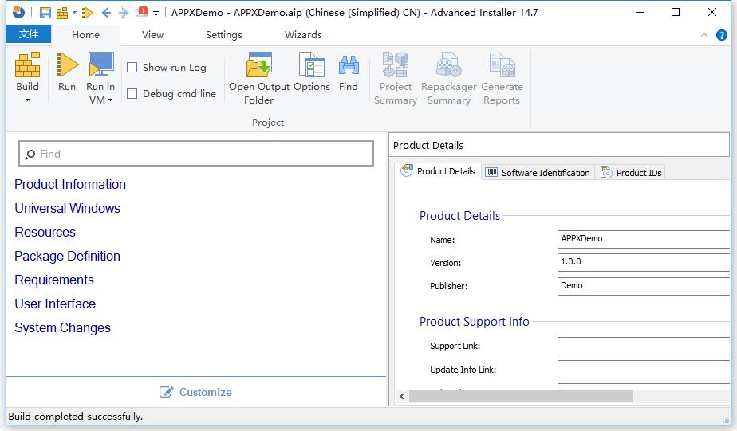This screenshot has width=737, height=431.
Task: Collapse the ribbon with the chevron
Action: coord(704,35)
